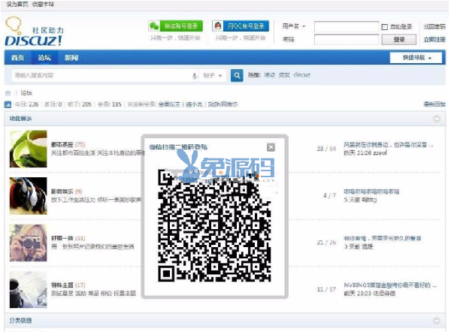
Task: Open the 最新回复 link
Action: click(x=434, y=104)
